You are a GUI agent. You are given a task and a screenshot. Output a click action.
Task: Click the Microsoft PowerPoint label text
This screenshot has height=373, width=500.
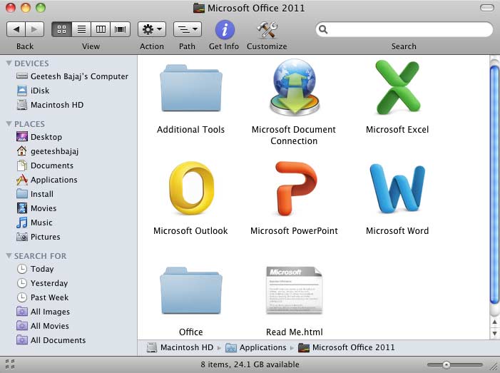(x=294, y=231)
